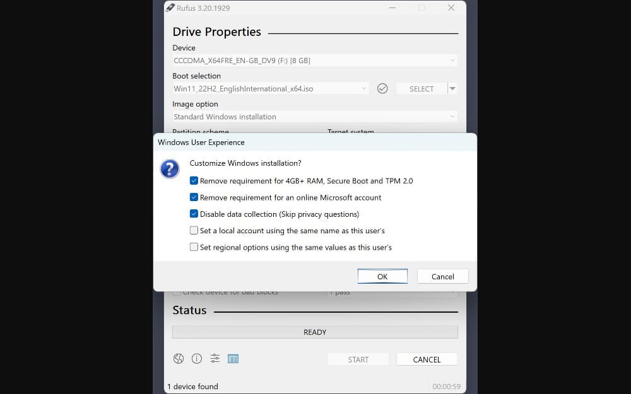
Task: Expand the Image option dropdown
Action: point(452,117)
